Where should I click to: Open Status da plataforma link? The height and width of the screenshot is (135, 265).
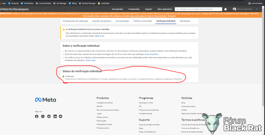[x=147, y=132]
